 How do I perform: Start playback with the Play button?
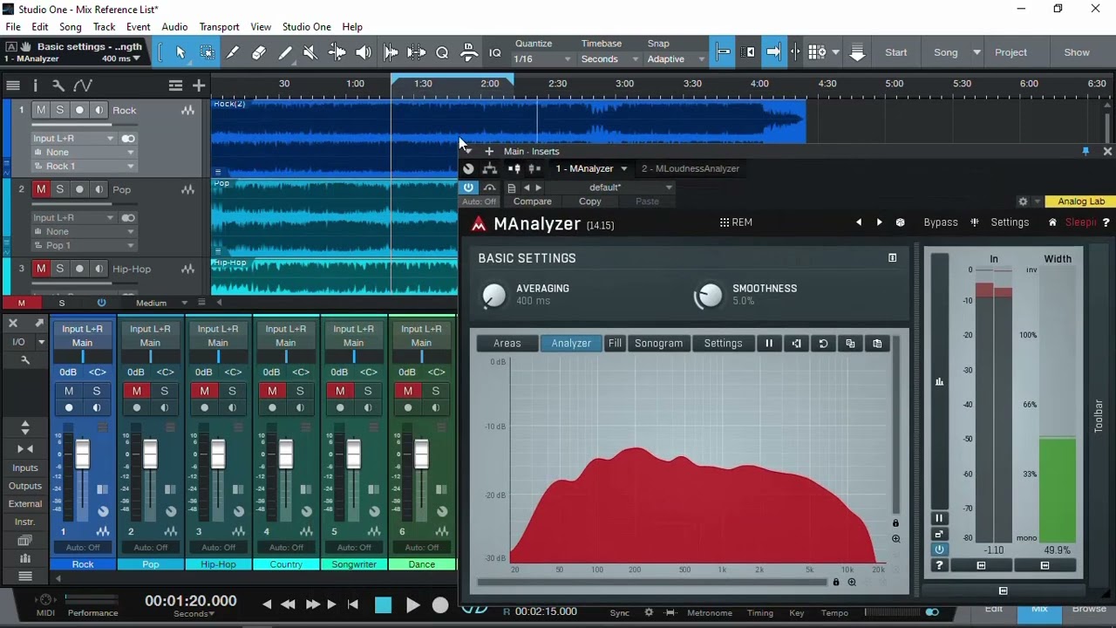[x=413, y=604]
